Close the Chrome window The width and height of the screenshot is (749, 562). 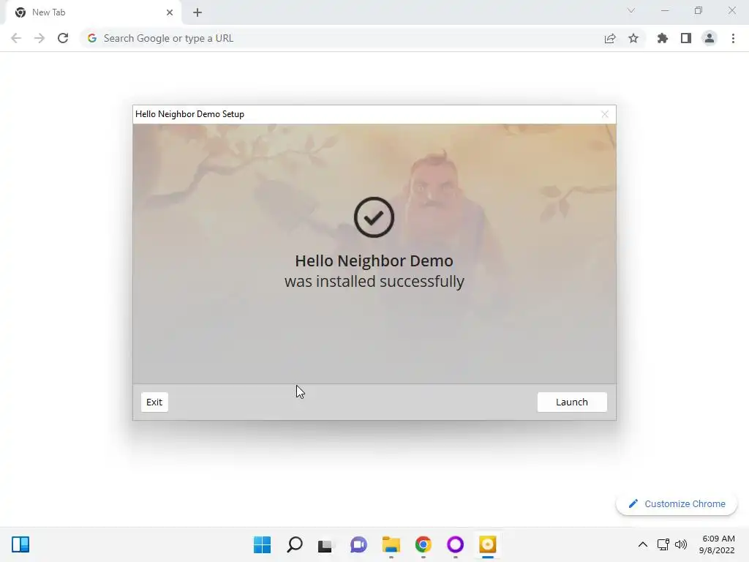point(731,10)
